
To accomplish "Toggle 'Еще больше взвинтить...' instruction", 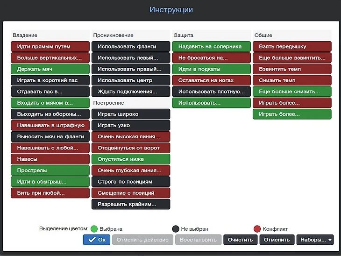I will click(292, 57).
